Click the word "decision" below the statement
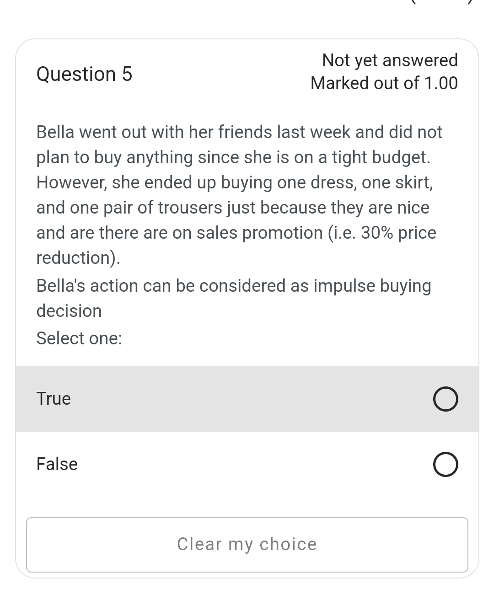 click(69, 311)
